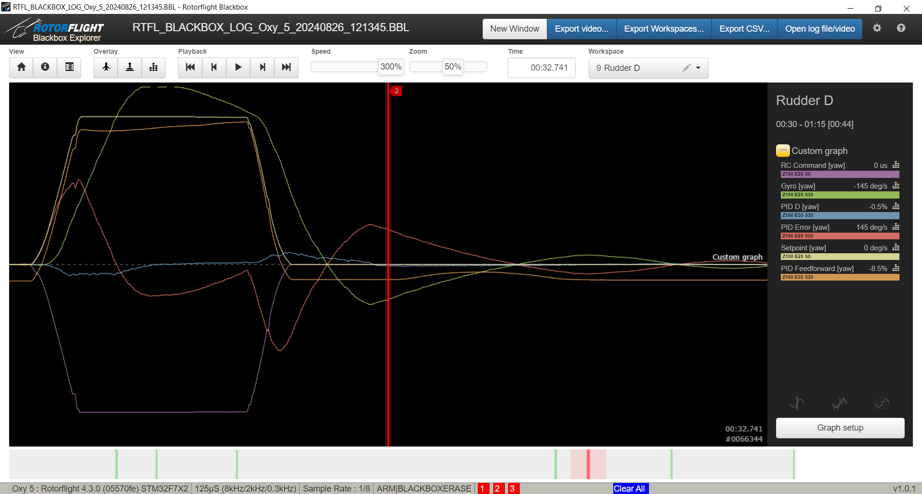Click the spectrum analyser overlay icon
The image size is (922, 494).
click(154, 67)
